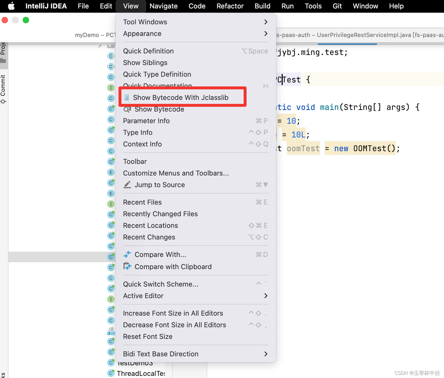Click the main method name in the editor
444x378 pixels.
click(x=329, y=107)
